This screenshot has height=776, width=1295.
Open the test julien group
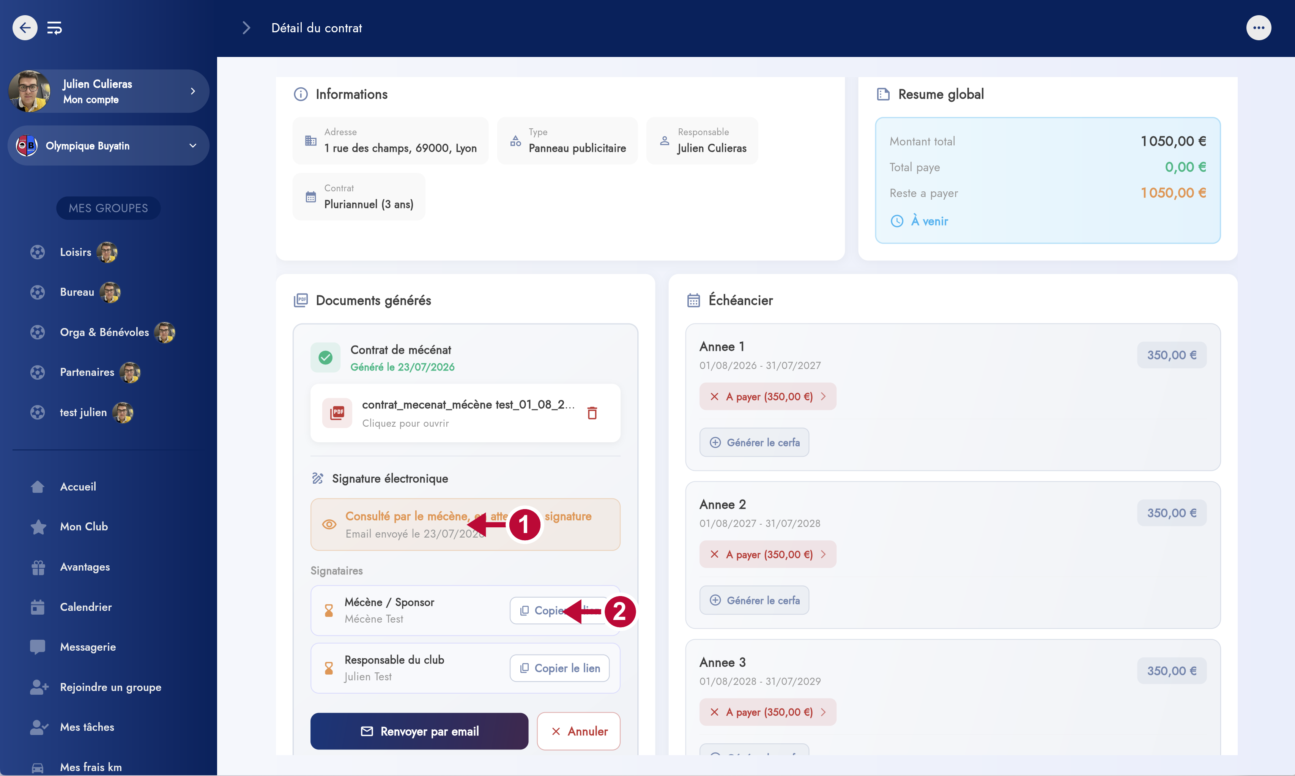[83, 413]
